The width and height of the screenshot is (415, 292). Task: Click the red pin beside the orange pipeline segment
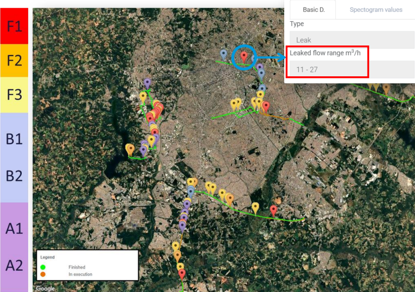(266, 107)
